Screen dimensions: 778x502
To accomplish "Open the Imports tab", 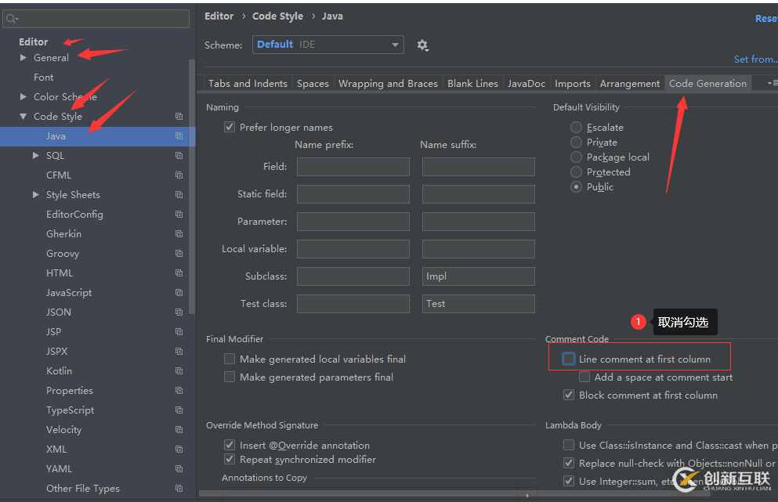I will 572,84.
